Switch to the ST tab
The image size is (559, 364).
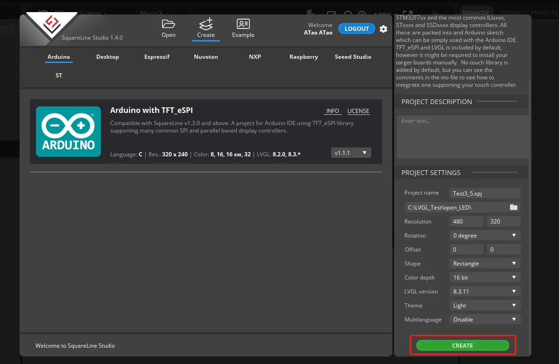click(x=59, y=76)
